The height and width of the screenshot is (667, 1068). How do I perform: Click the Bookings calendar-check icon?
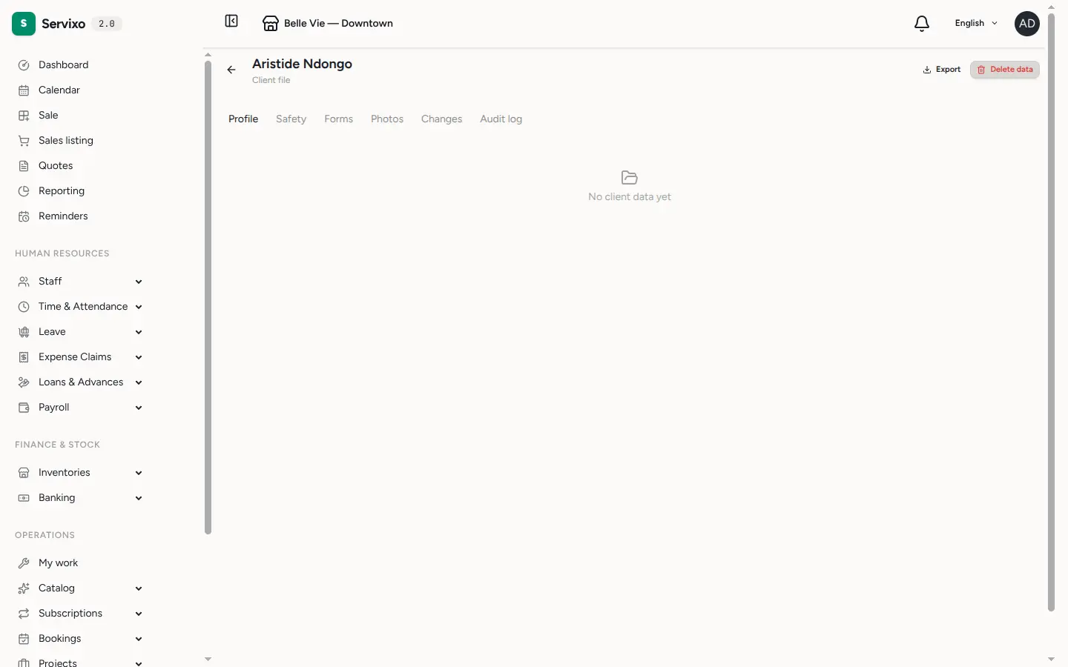pyautogui.click(x=24, y=639)
